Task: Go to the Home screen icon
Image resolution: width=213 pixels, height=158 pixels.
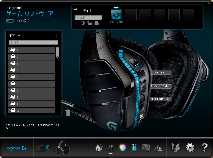Action: [99, 147]
